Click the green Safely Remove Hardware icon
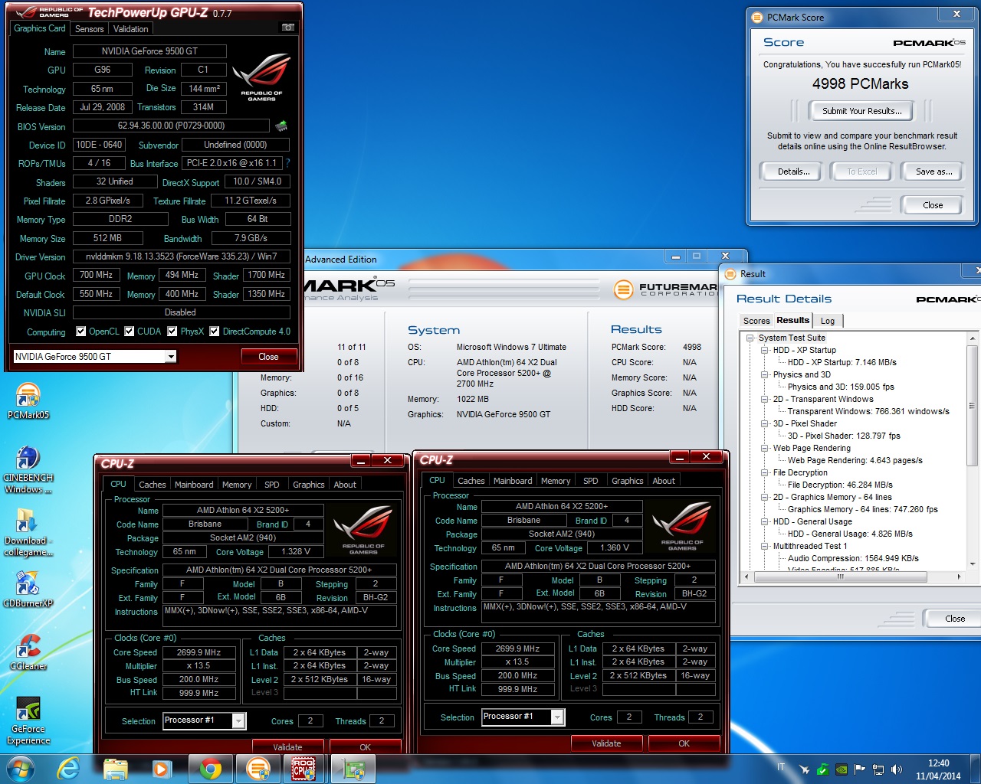Image resolution: width=981 pixels, height=784 pixels. pyautogui.click(x=822, y=769)
